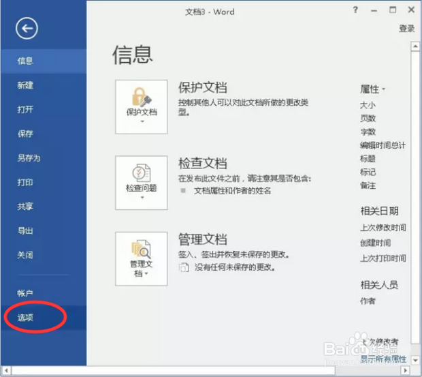Click the help question mark icon
Image resolution: width=422 pixels, height=377 pixels.
point(355,10)
